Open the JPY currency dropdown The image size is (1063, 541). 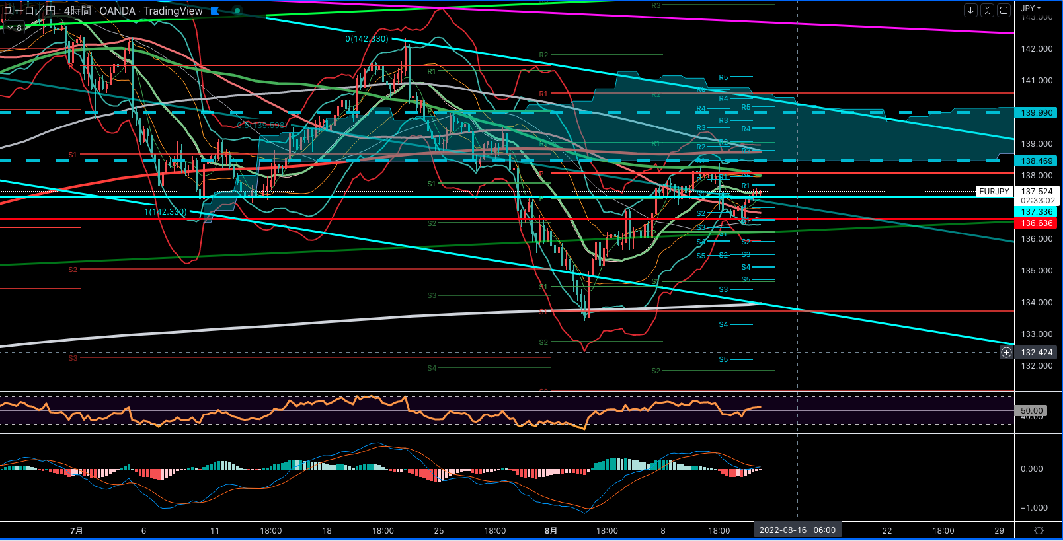pos(1030,8)
